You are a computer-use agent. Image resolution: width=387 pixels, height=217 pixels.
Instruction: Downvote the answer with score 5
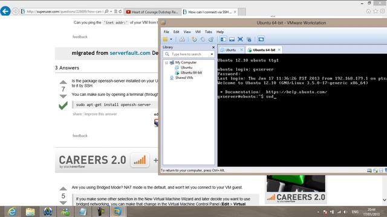[63, 203]
